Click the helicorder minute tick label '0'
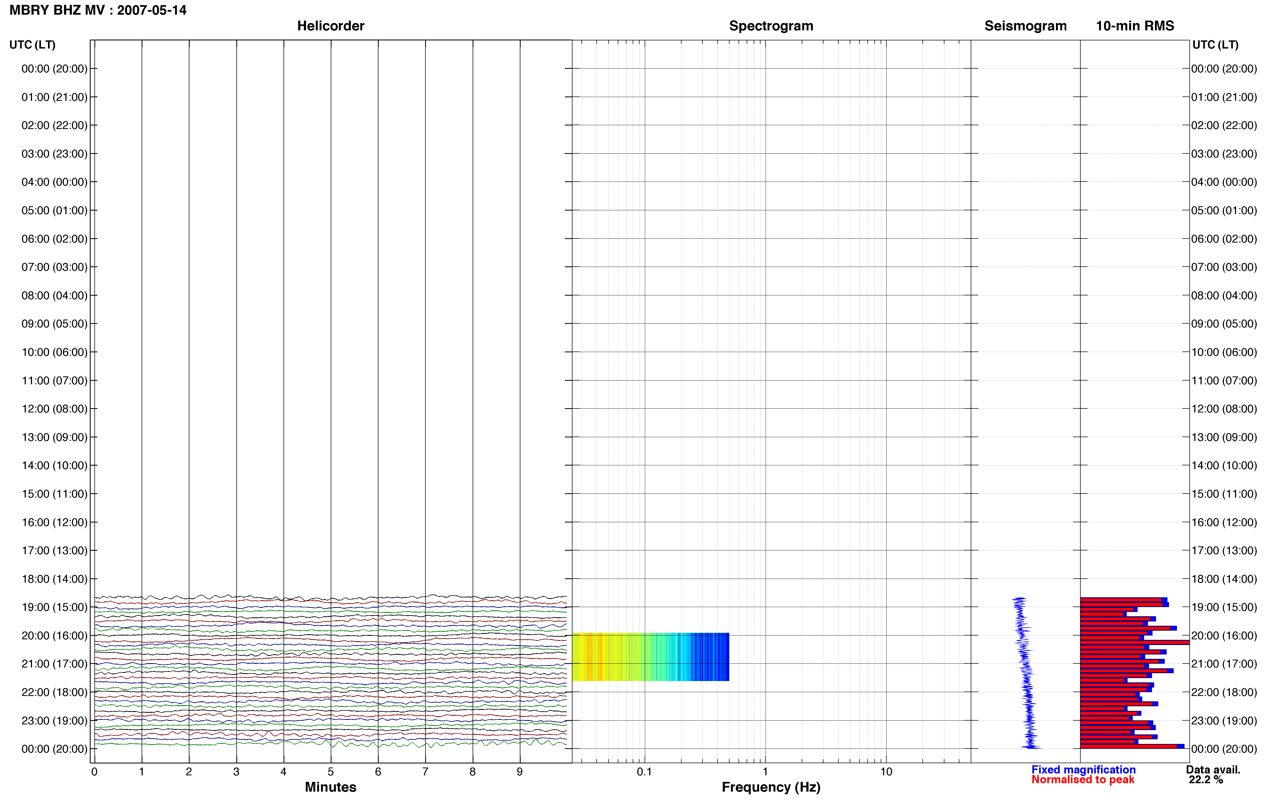Screen dimensions: 1286x803 tap(94, 772)
